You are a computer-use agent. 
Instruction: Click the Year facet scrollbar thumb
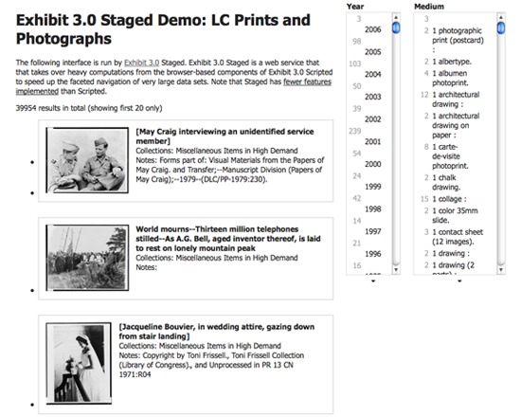coord(396,27)
